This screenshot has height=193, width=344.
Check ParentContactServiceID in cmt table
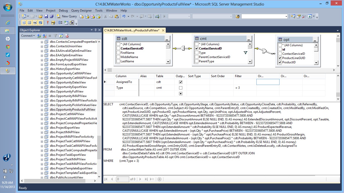coord(197,57)
